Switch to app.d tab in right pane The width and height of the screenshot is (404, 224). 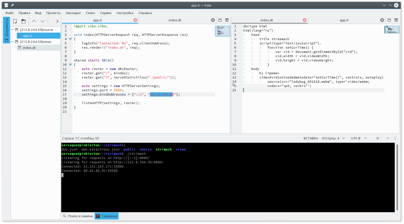tap(344, 20)
